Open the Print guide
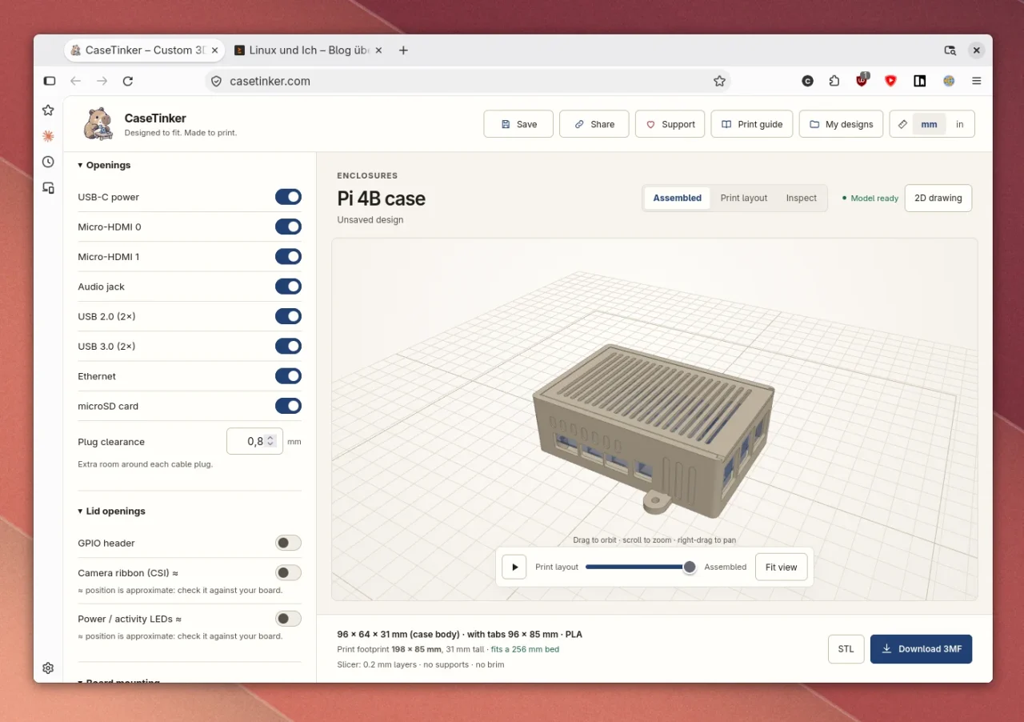 pyautogui.click(x=752, y=124)
